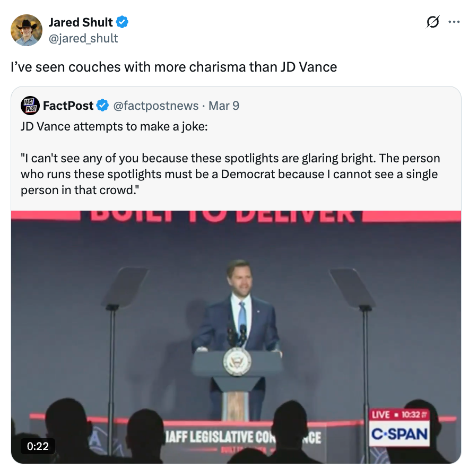Open the @jared_shult handle link

point(83,38)
